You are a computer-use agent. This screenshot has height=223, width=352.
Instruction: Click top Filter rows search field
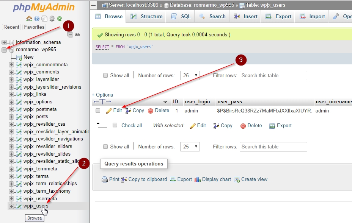[x=273, y=75]
